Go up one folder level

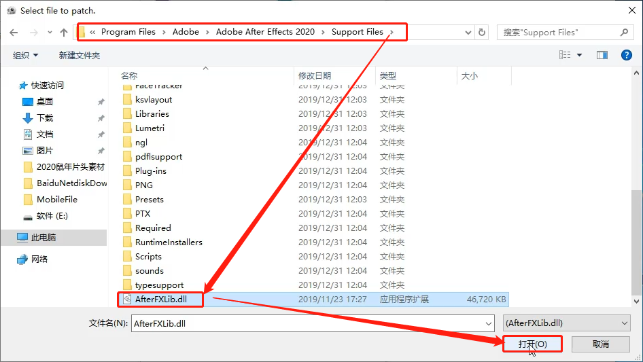[64, 33]
